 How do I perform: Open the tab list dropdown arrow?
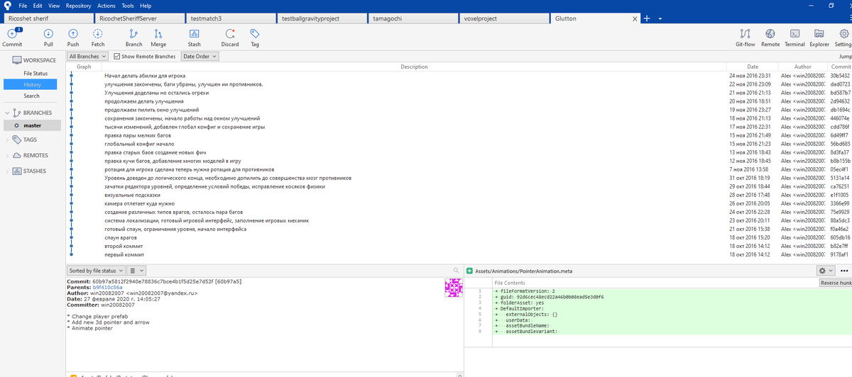coord(660,19)
